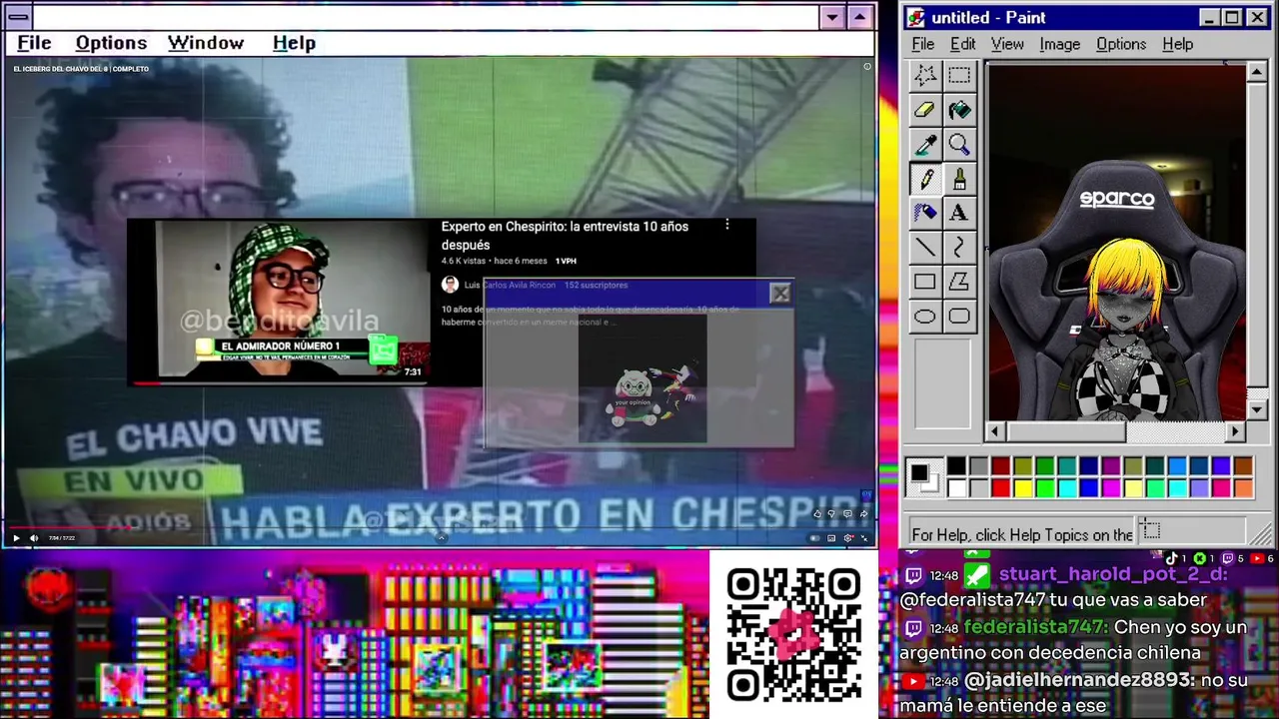The image size is (1279, 719).
Task: Open the Window menu in left window
Action: point(206,43)
